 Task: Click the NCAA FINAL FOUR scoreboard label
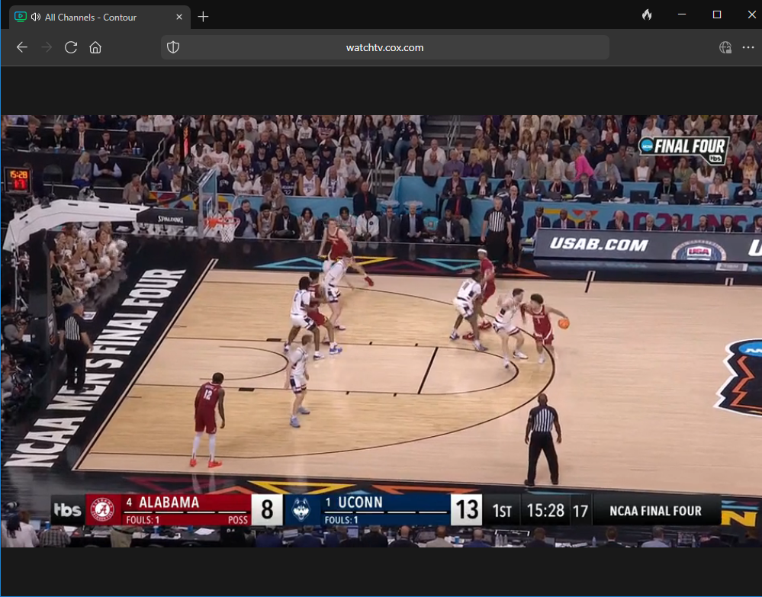[655, 511]
